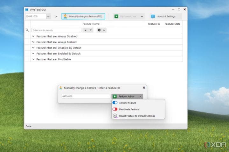Sort by the Feature State column header
Viewport: 229px width, 152px height.
pos(172,24)
